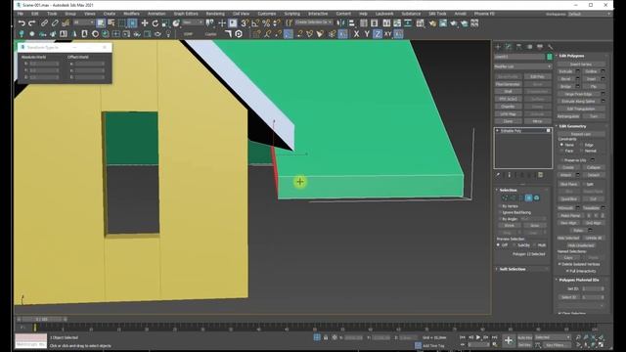Click the Bevel button
Image resolution: width=626 pixels, height=352 pixels.
[565, 79]
